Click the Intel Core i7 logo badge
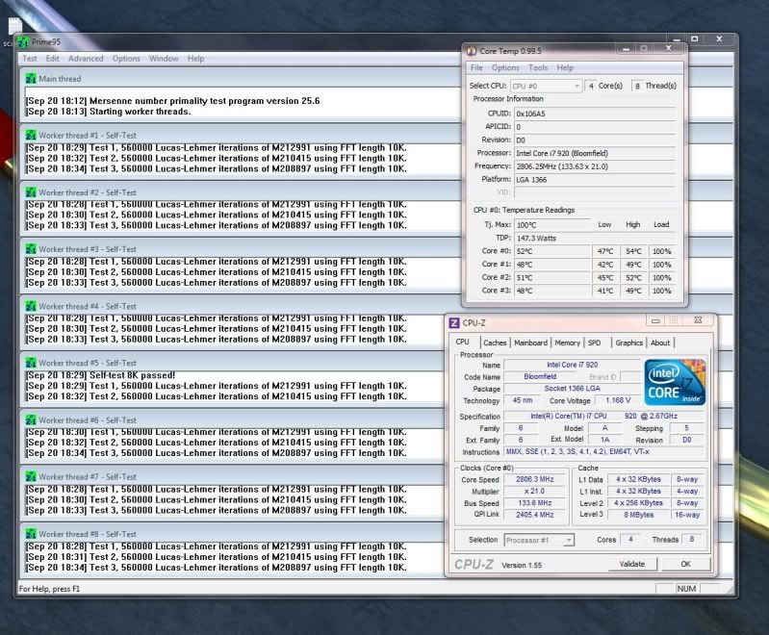This screenshot has width=769, height=635. click(676, 381)
